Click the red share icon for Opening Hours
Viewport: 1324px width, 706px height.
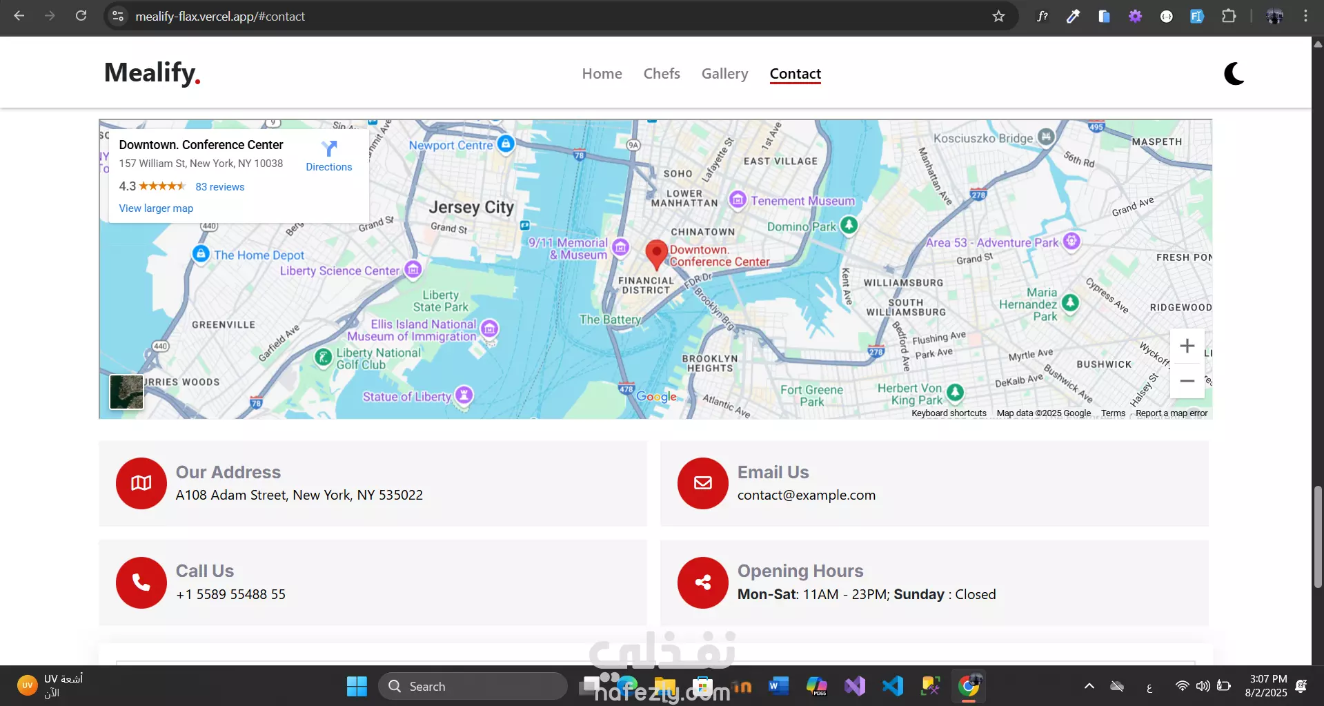click(703, 582)
